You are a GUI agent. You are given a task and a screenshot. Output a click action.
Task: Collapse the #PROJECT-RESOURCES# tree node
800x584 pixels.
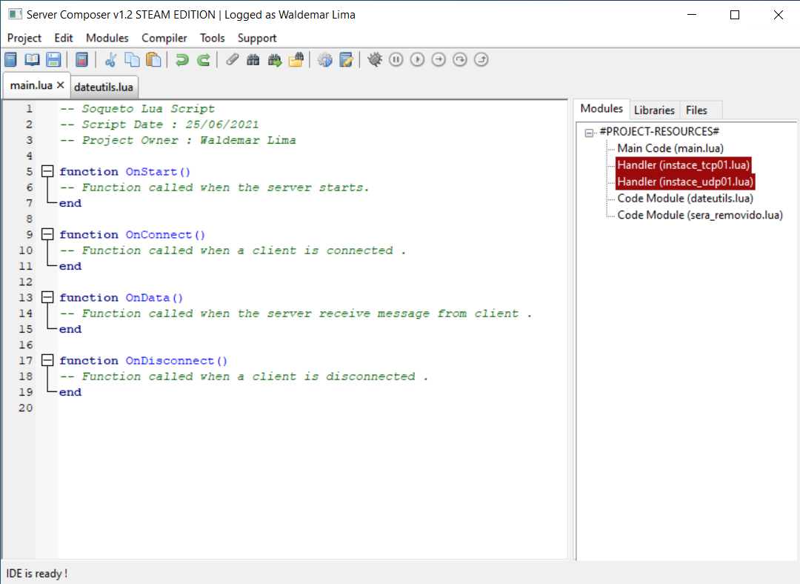589,133
